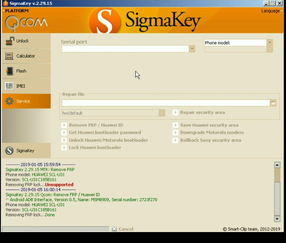This screenshot has width=286, height=243.
Task: Click the Smart-Clip team copyright text
Action: coord(252,229)
